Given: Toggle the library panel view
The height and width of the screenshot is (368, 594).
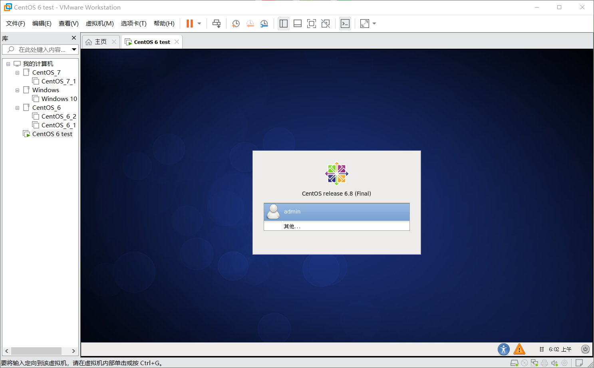Looking at the screenshot, I should click(x=284, y=24).
